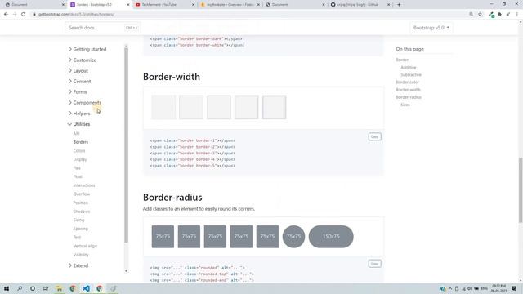Open the Visibility utilities page

81,255
